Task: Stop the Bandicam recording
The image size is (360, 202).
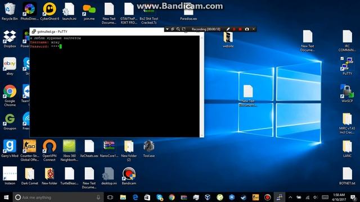Action: pyautogui.click(x=240, y=29)
